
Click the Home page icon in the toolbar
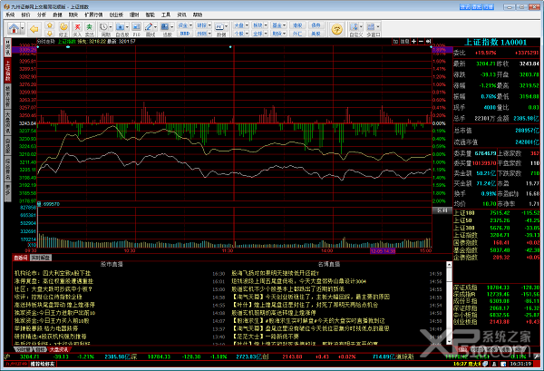[x=14, y=29]
